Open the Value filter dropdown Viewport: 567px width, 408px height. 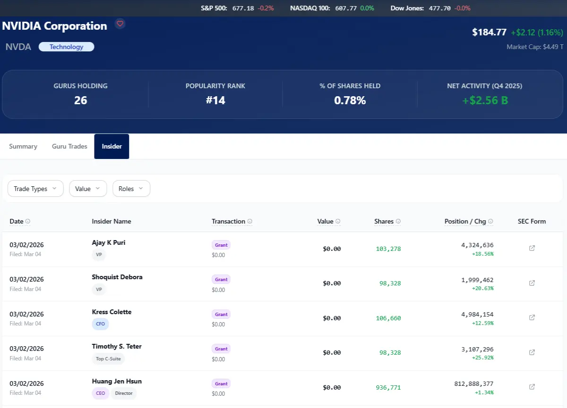click(88, 189)
